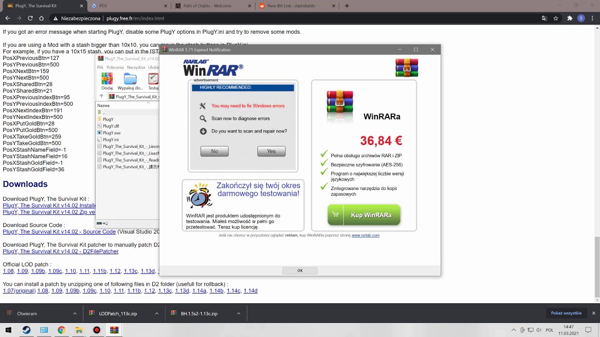Expand options for BH.1.5s2-1.13c.zip download

pos(239,314)
